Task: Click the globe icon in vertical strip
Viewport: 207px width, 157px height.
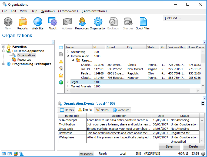Action: coord(61,82)
